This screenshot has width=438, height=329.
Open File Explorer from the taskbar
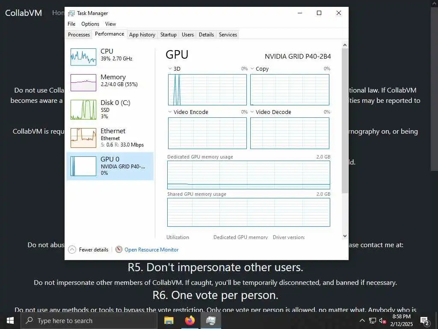[x=169, y=320]
